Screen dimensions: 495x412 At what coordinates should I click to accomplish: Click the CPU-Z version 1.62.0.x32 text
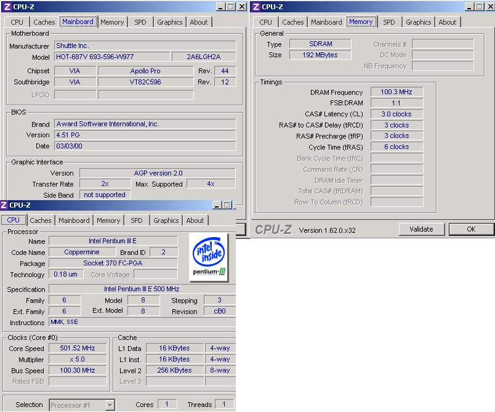(x=327, y=230)
